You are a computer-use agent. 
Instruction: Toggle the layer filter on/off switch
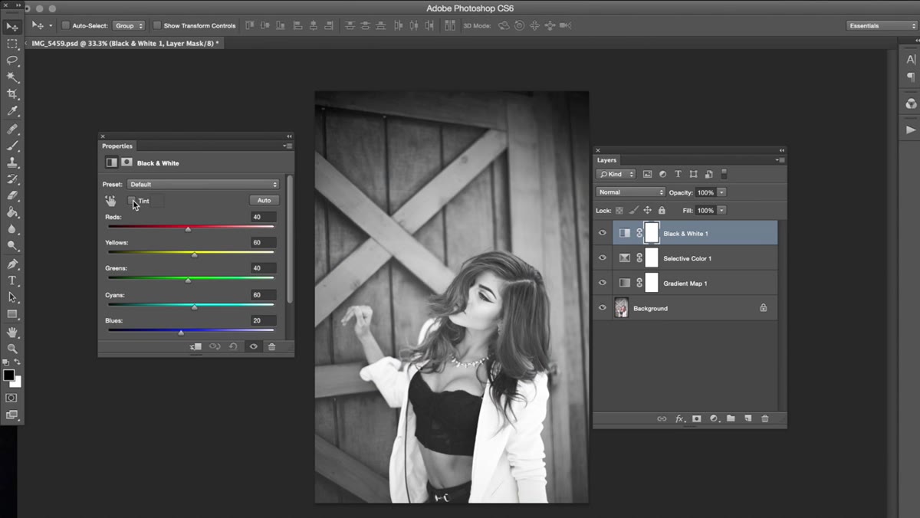724,174
